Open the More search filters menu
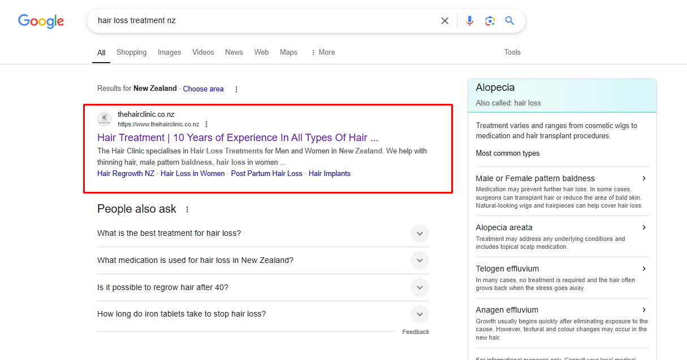Viewport: 687px width, 360px height. point(323,52)
